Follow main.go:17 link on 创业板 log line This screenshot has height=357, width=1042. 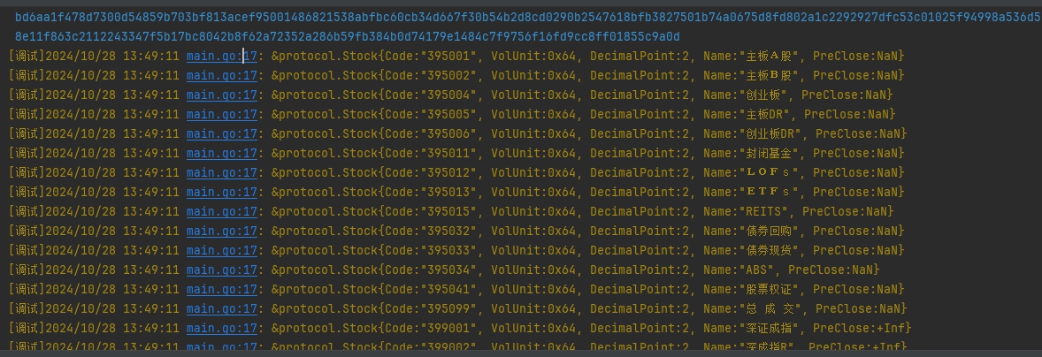[x=221, y=95]
